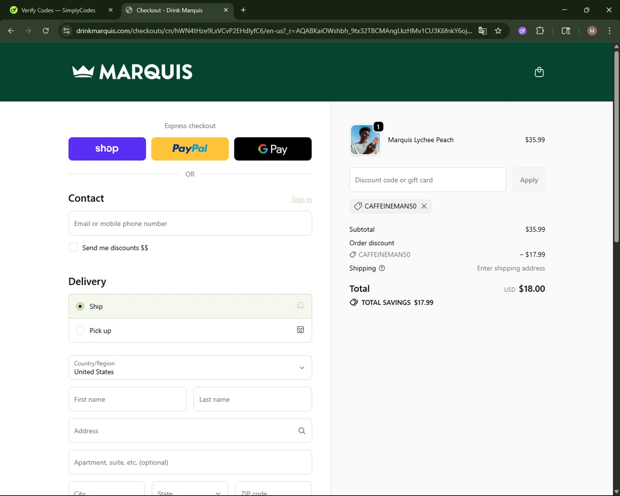Pay with PayPal button
The image size is (620, 496).
click(190, 149)
